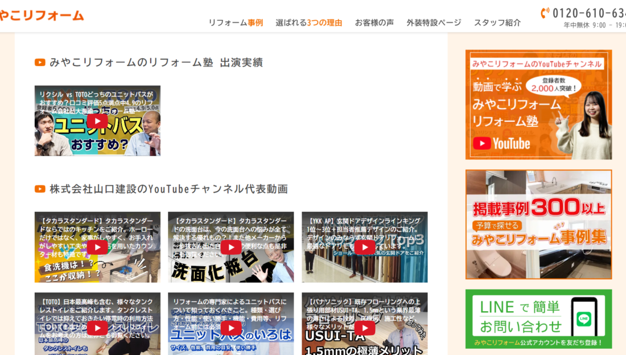Click the 年中無休 9:00 hours text
The height and width of the screenshot is (355, 626).
pyautogui.click(x=595, y=25)
